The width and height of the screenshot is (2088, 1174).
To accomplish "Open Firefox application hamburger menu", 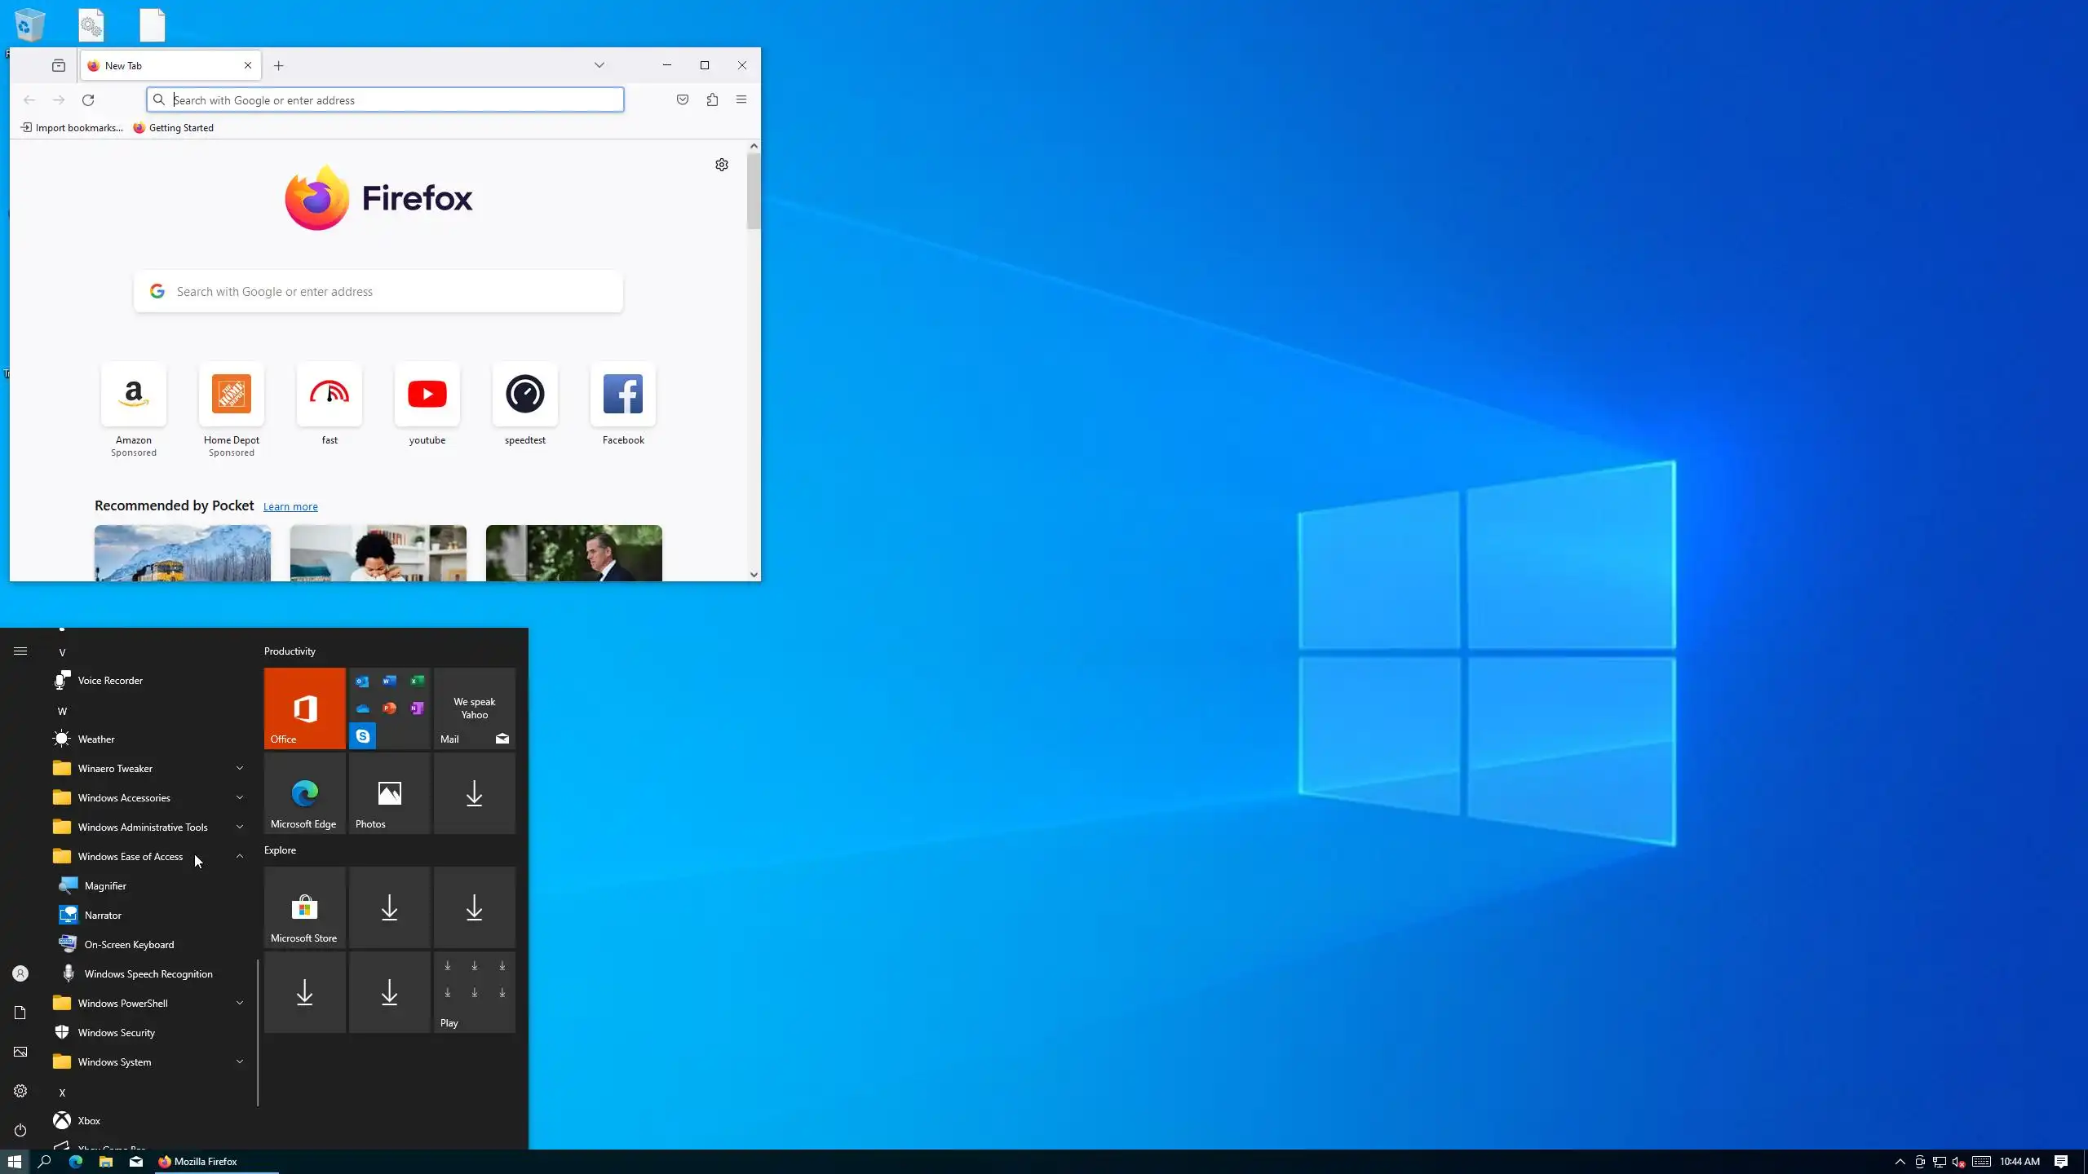I will (741, 99).
